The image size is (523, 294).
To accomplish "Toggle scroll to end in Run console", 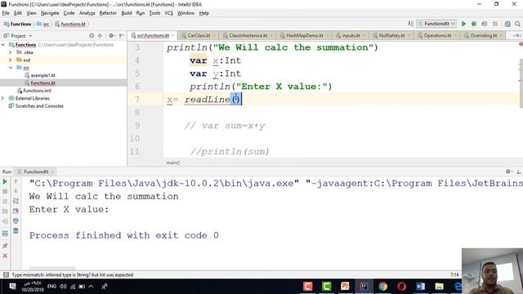I will point(16,211).
